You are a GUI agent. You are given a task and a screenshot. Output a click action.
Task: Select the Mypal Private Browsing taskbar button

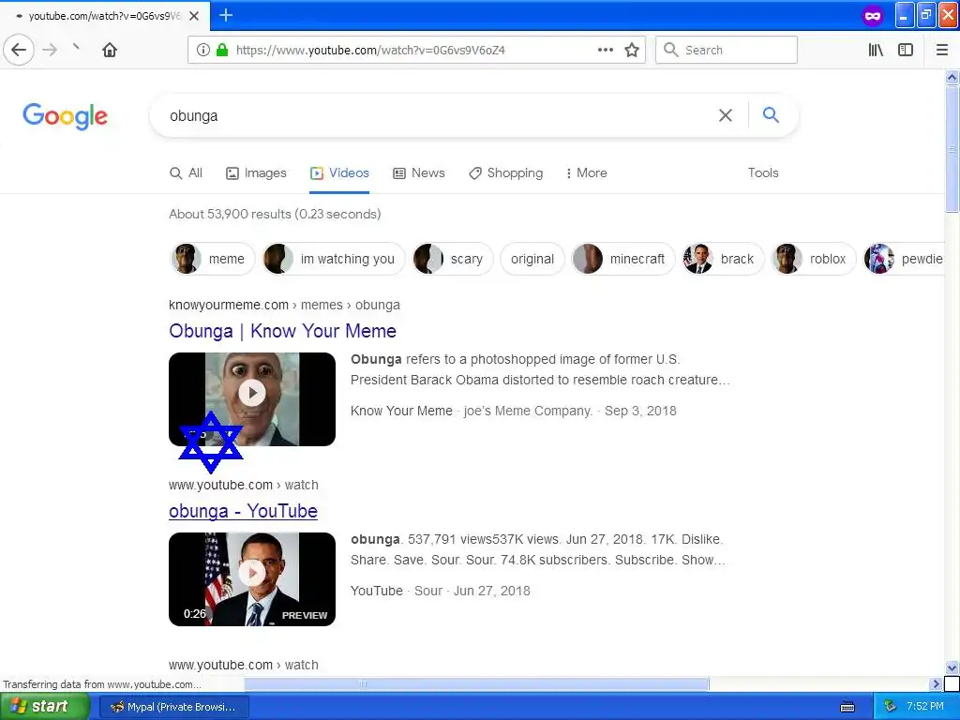coord(173,707)
